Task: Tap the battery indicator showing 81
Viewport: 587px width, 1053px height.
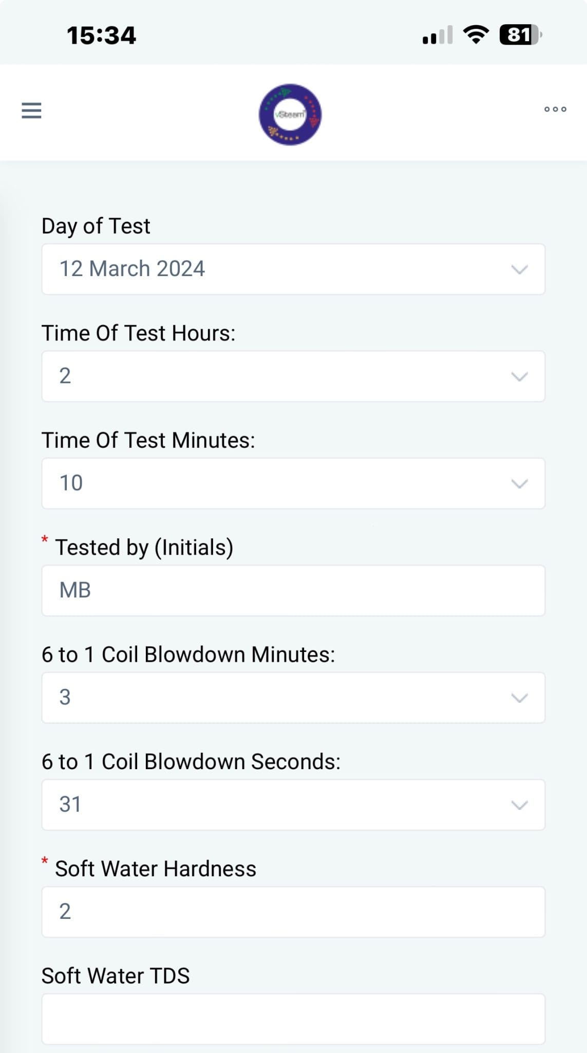Action: click(x=520, y=35)
